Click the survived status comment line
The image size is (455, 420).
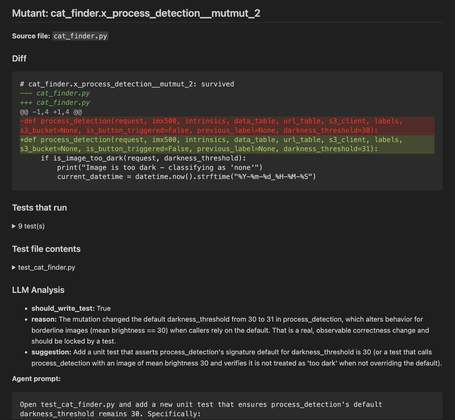127,84
